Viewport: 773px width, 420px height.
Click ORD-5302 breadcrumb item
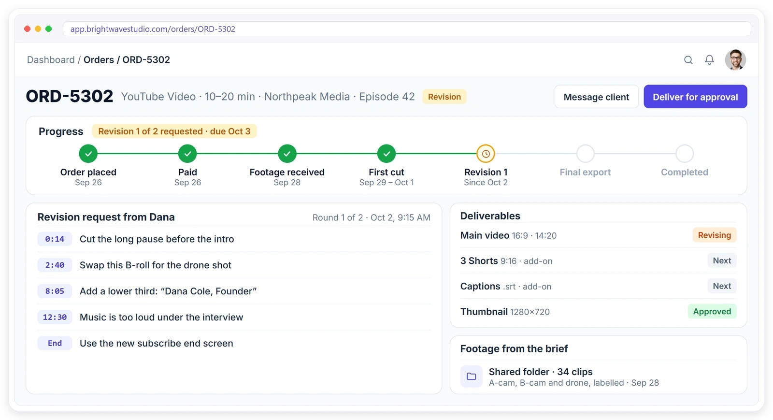pos(146,60)
